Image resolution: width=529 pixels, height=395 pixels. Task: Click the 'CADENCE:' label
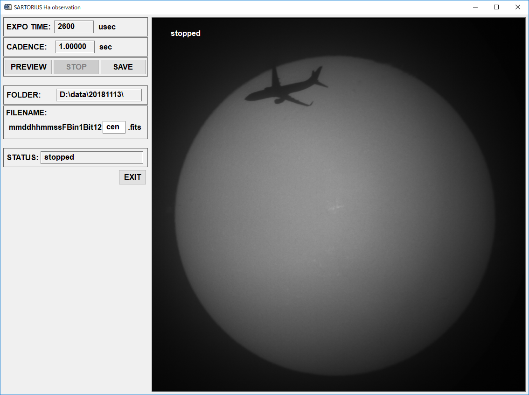27,47
